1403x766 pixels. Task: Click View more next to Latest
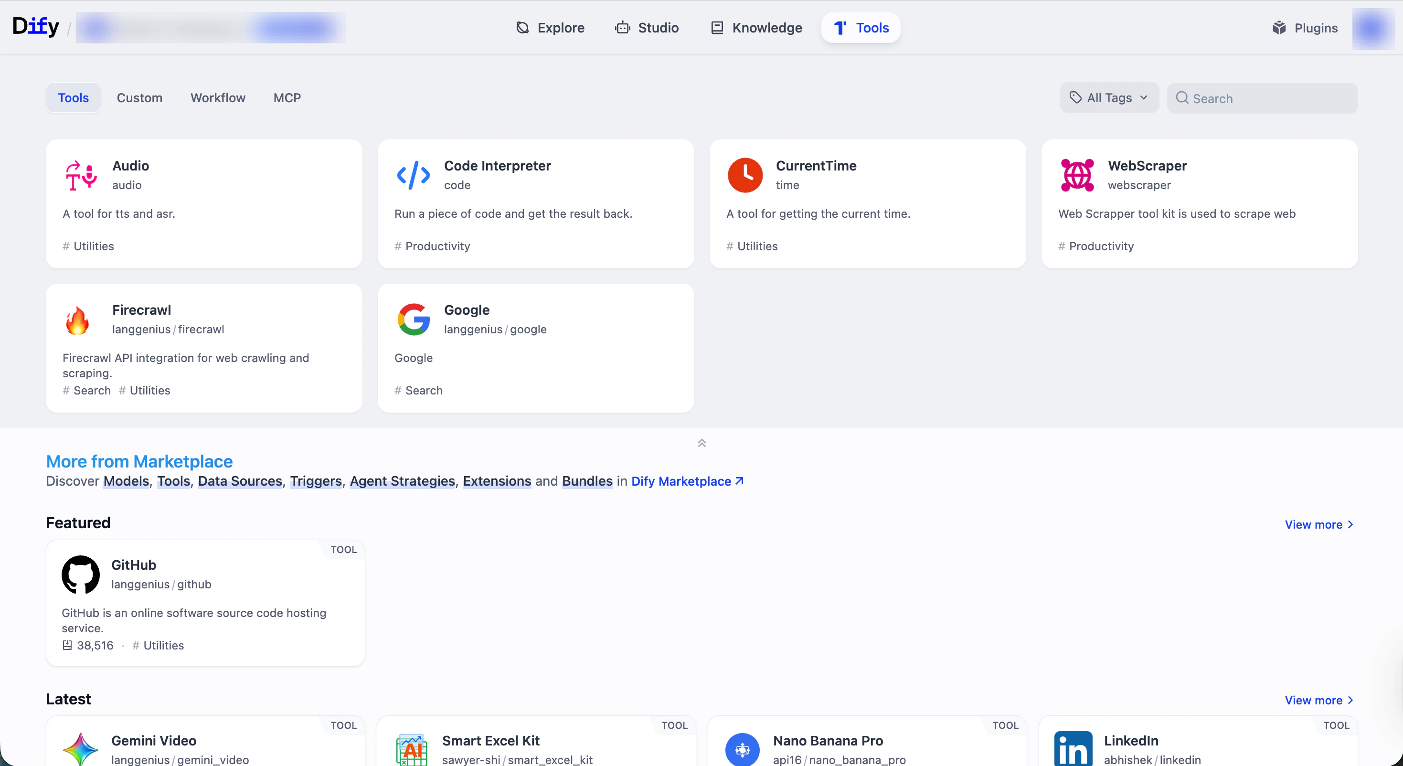pos(1318,701)
